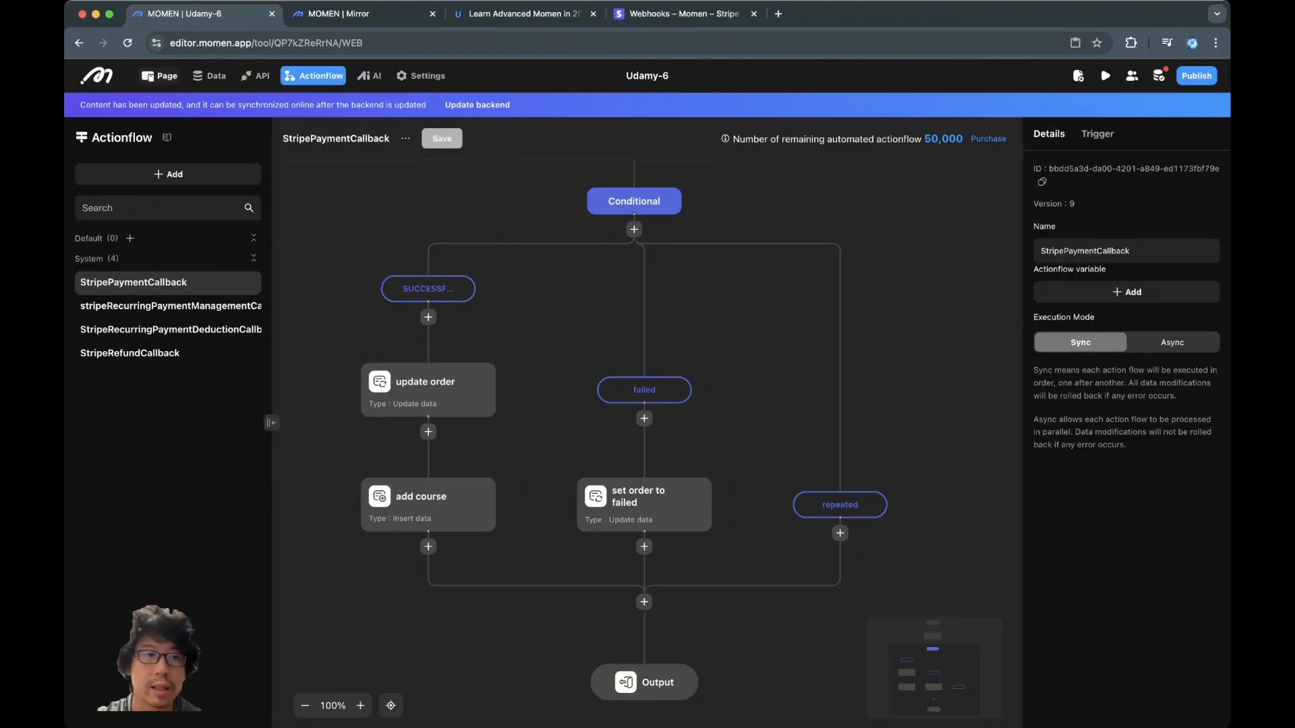Click the preview play icon
Screen dimensions: 1295x728
tap(1105, 76)
